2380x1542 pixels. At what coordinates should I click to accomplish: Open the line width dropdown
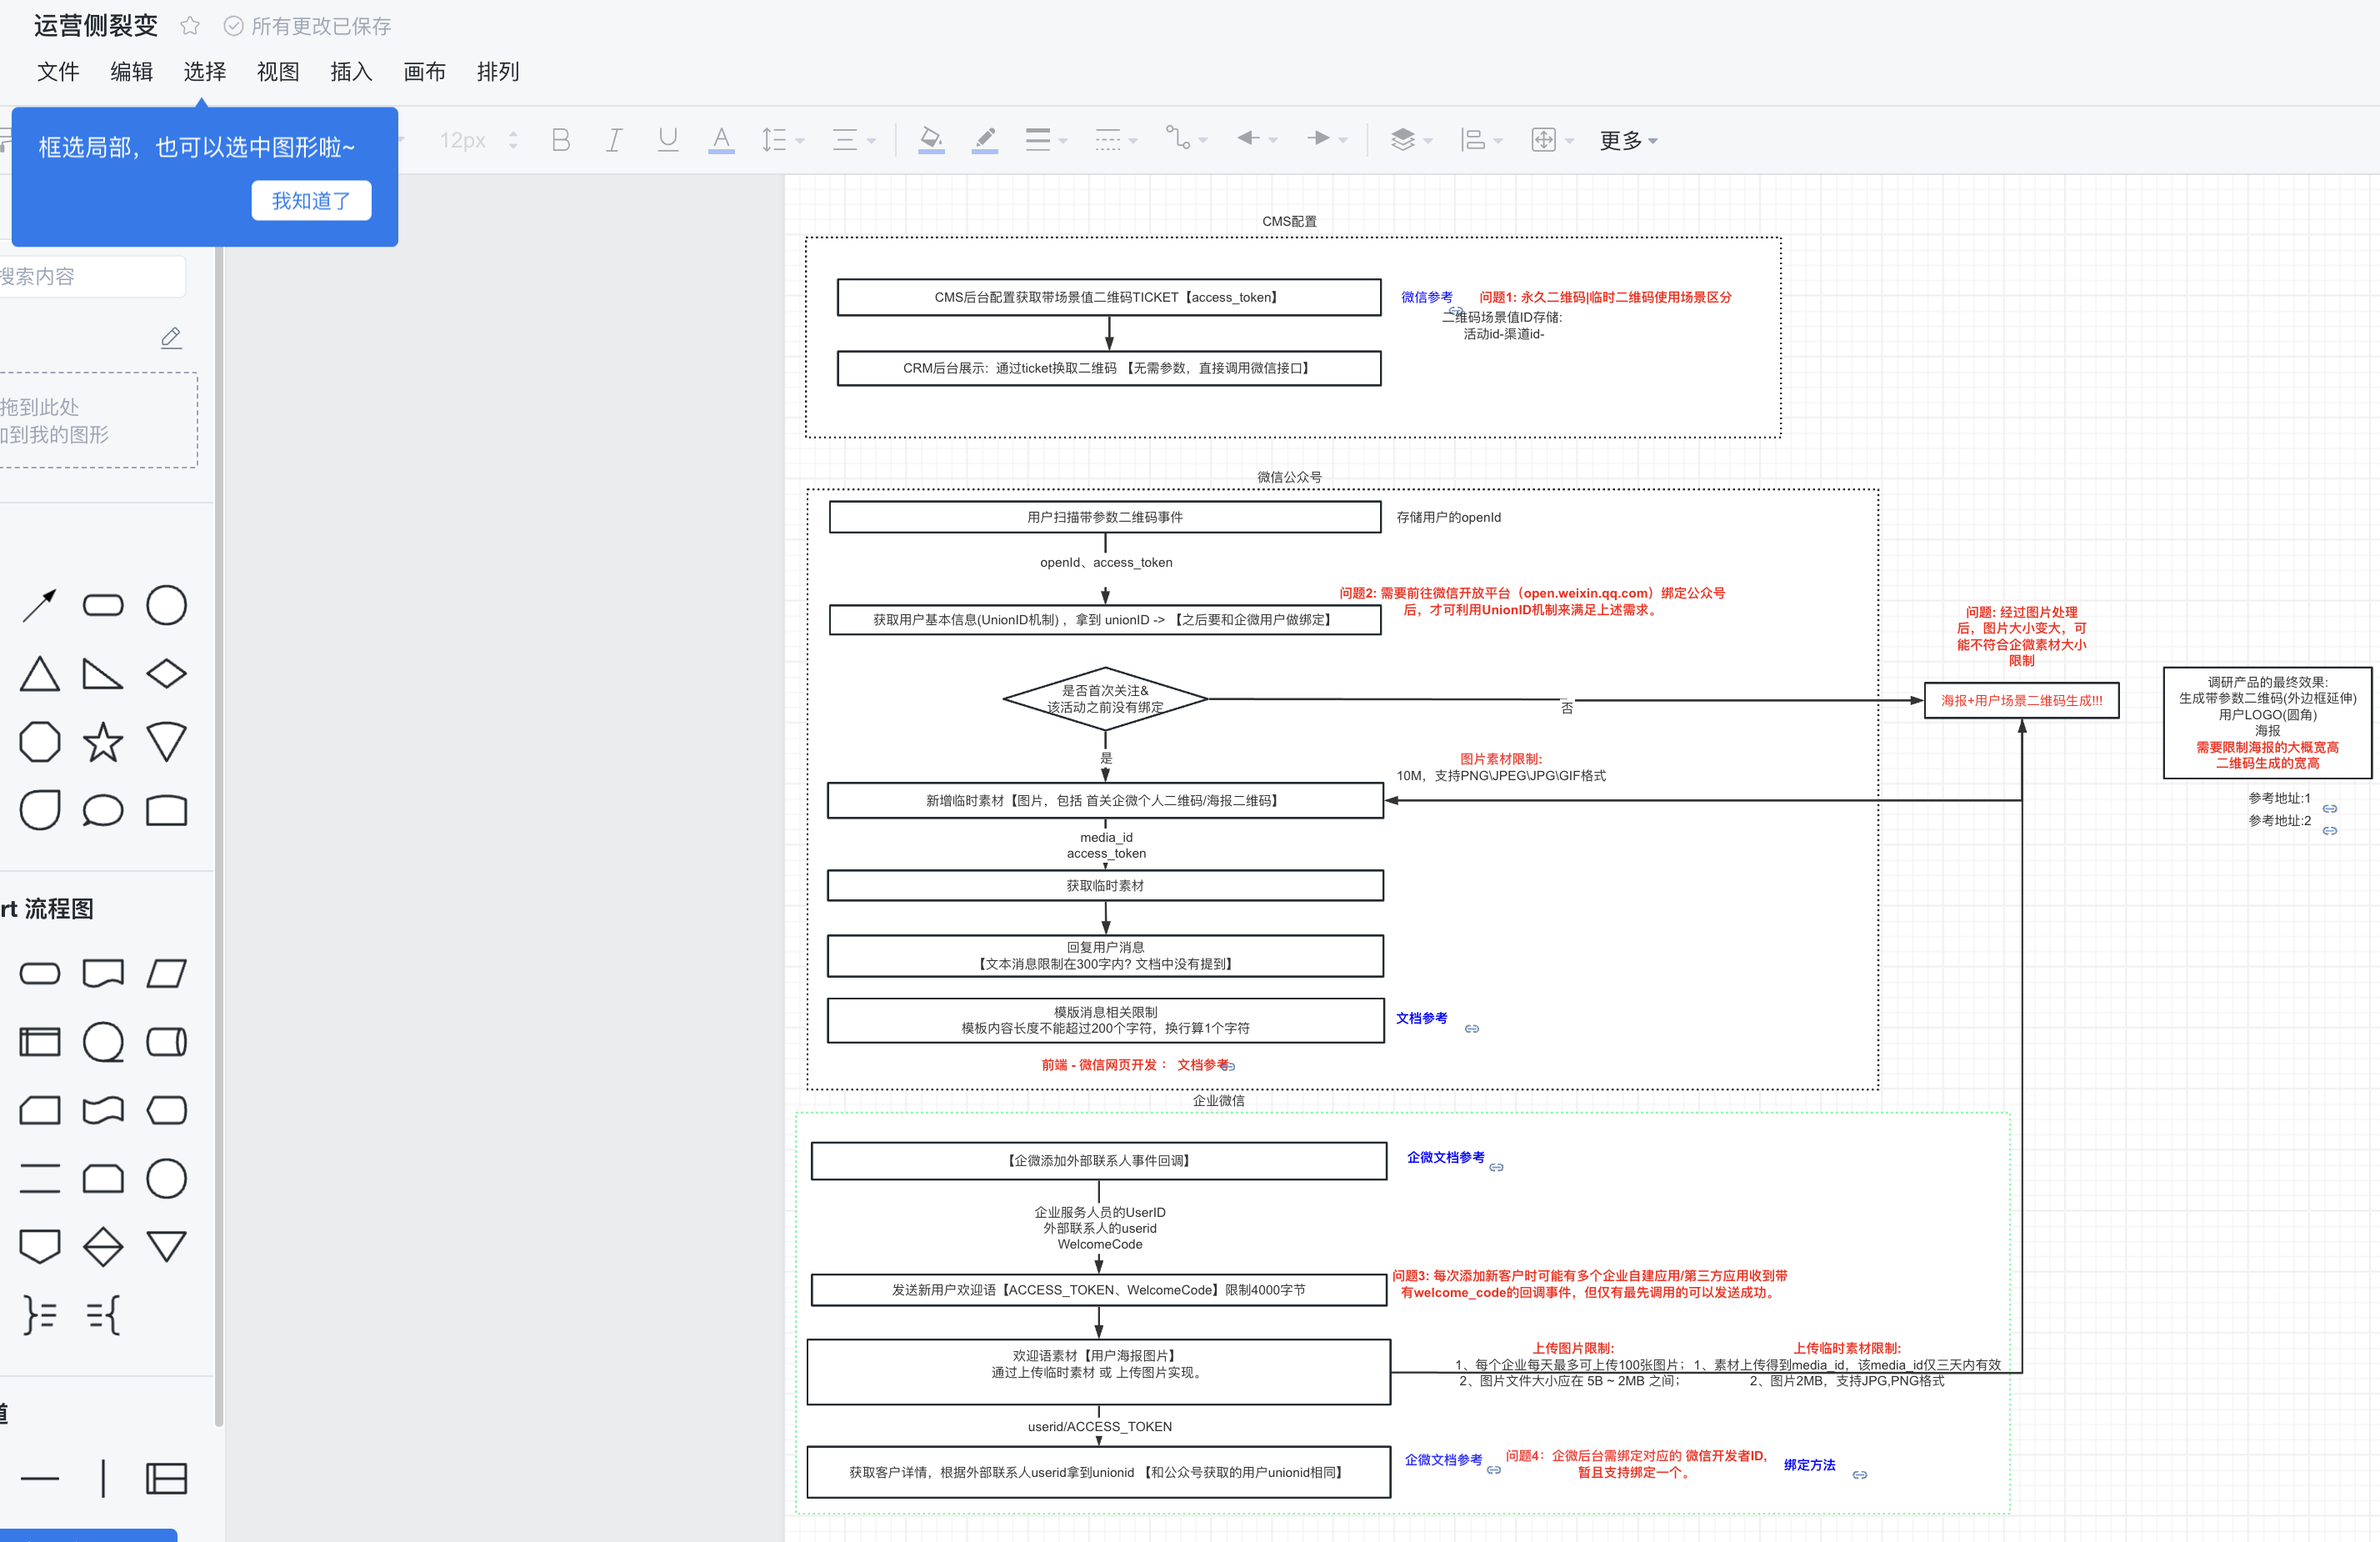(x=1046, y=140)
